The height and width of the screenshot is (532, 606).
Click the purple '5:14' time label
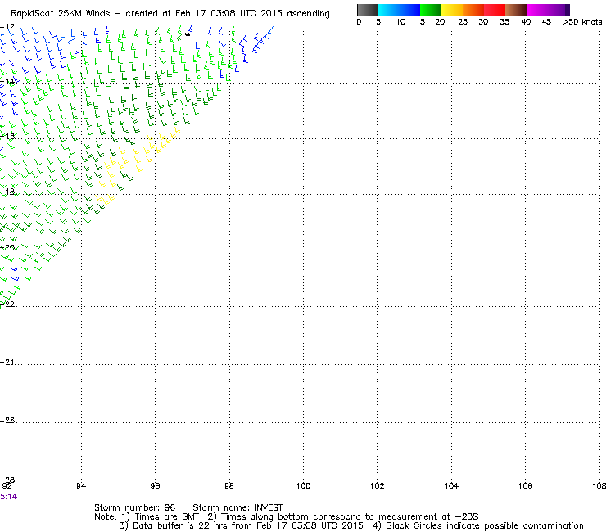pos(8,497)
